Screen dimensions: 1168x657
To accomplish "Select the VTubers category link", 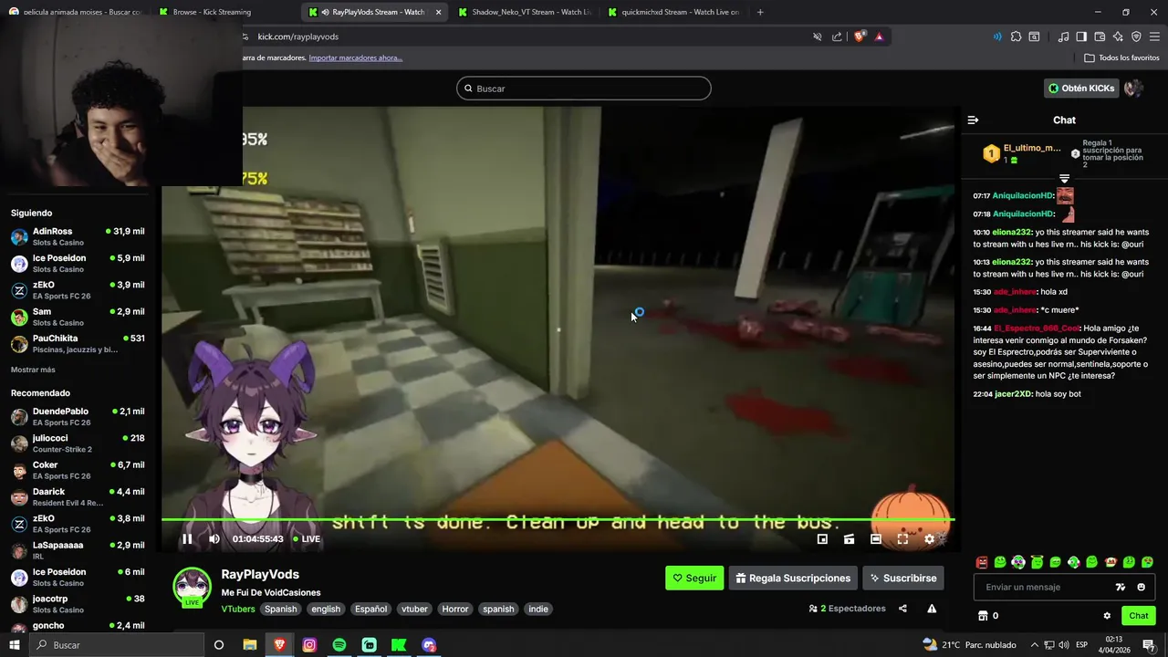I will coord(238,610).
